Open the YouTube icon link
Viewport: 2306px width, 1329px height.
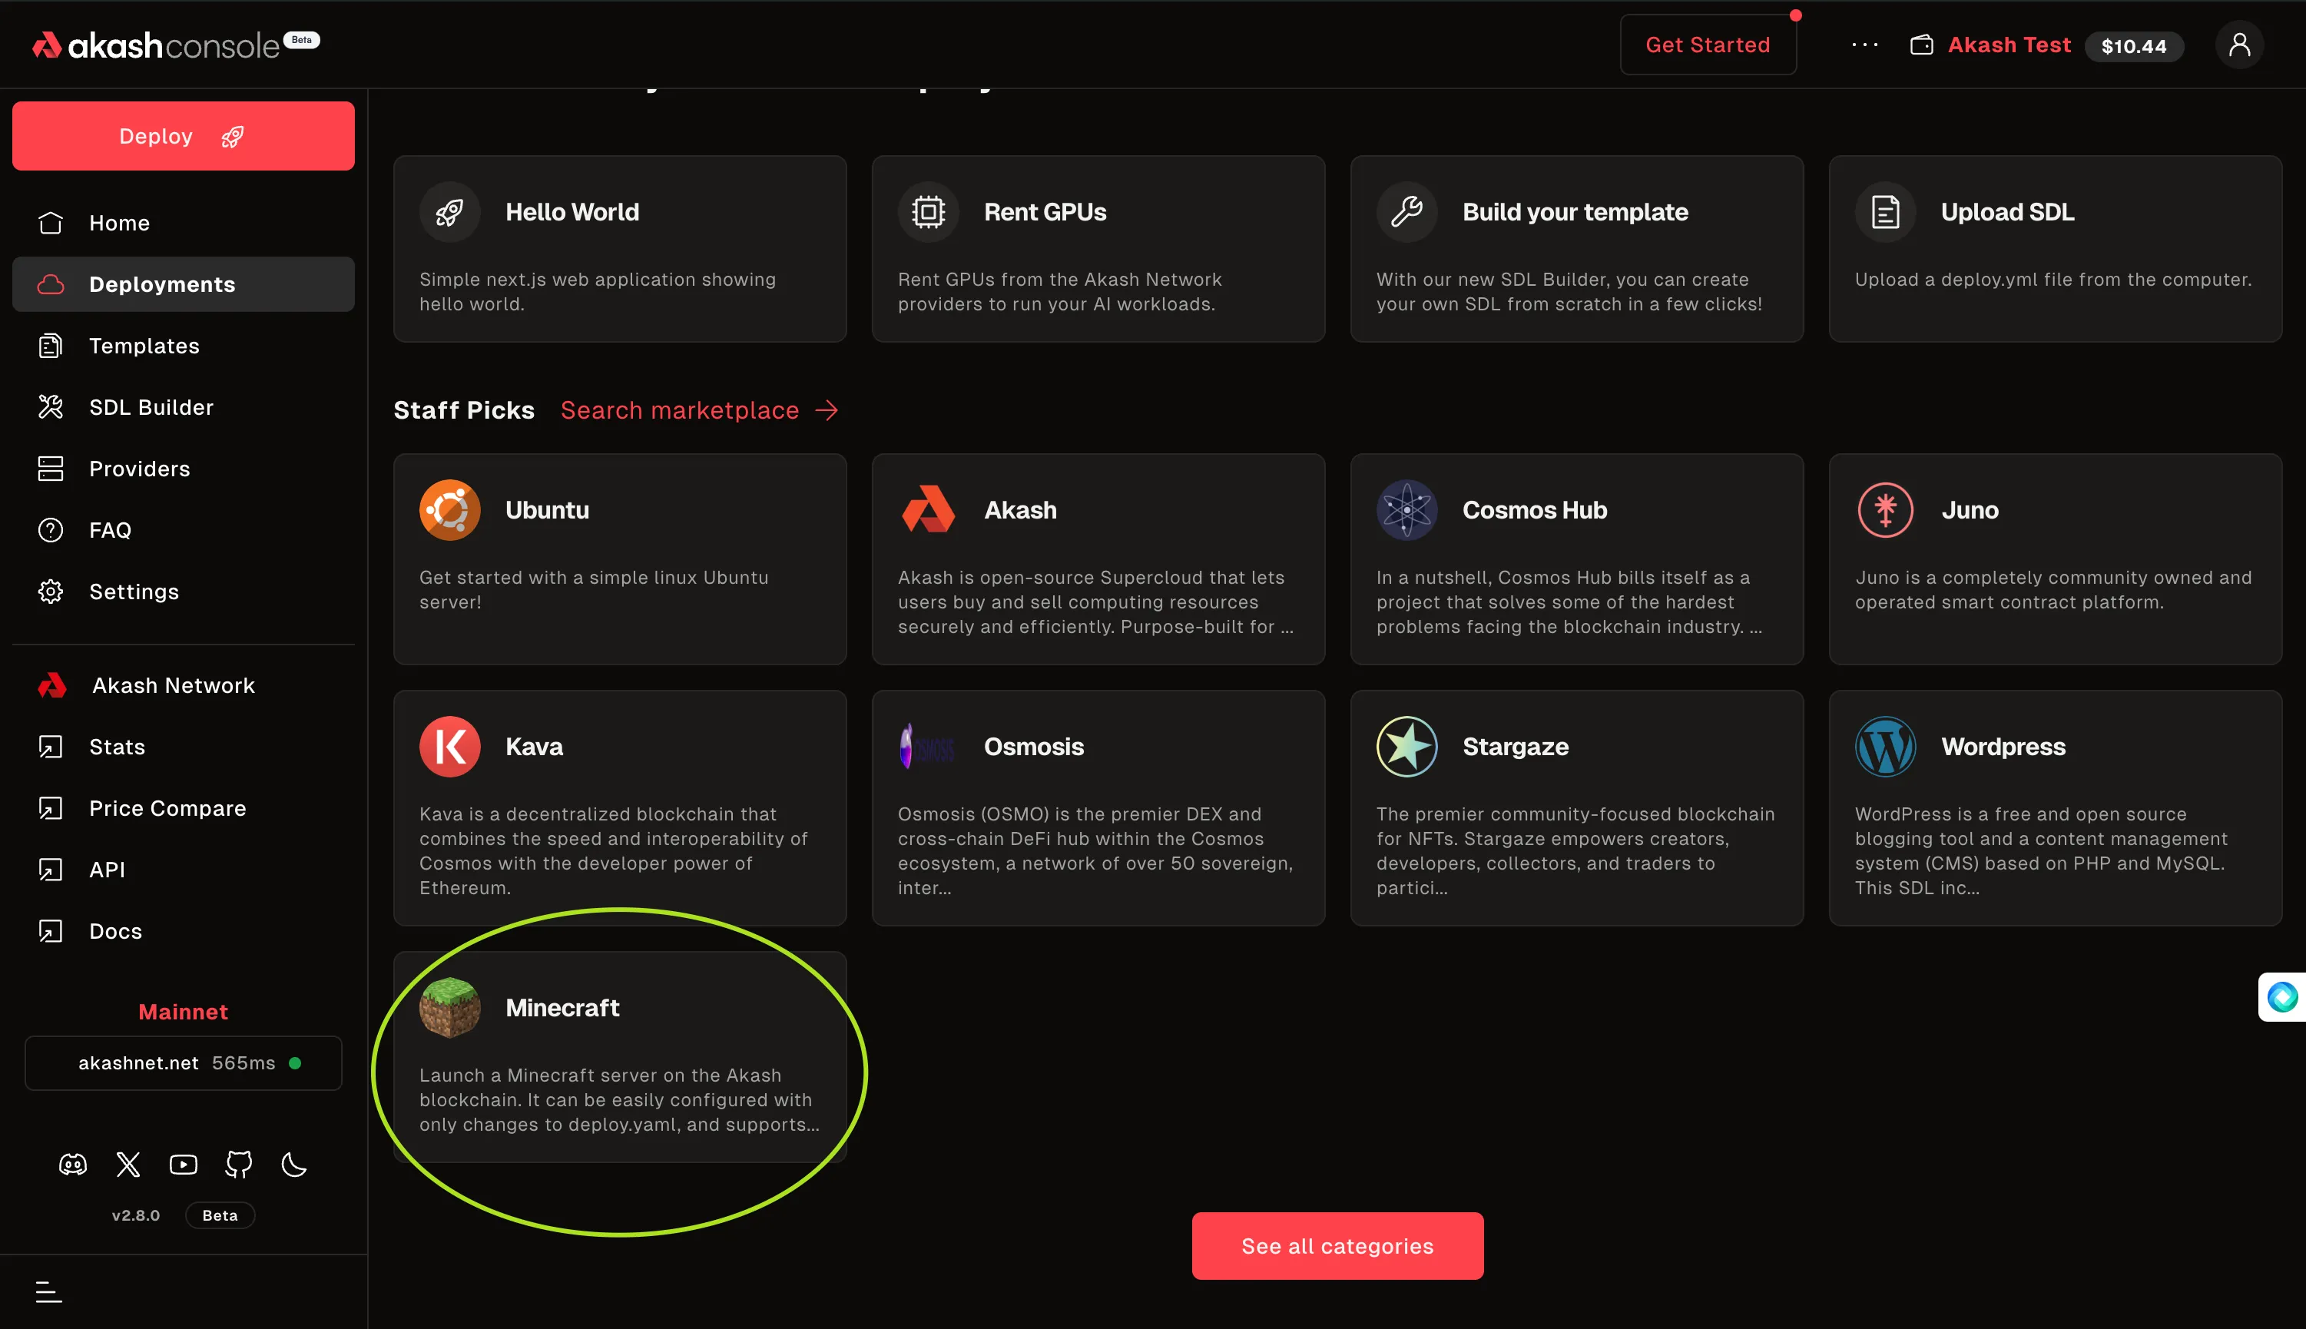point(184,1165)
